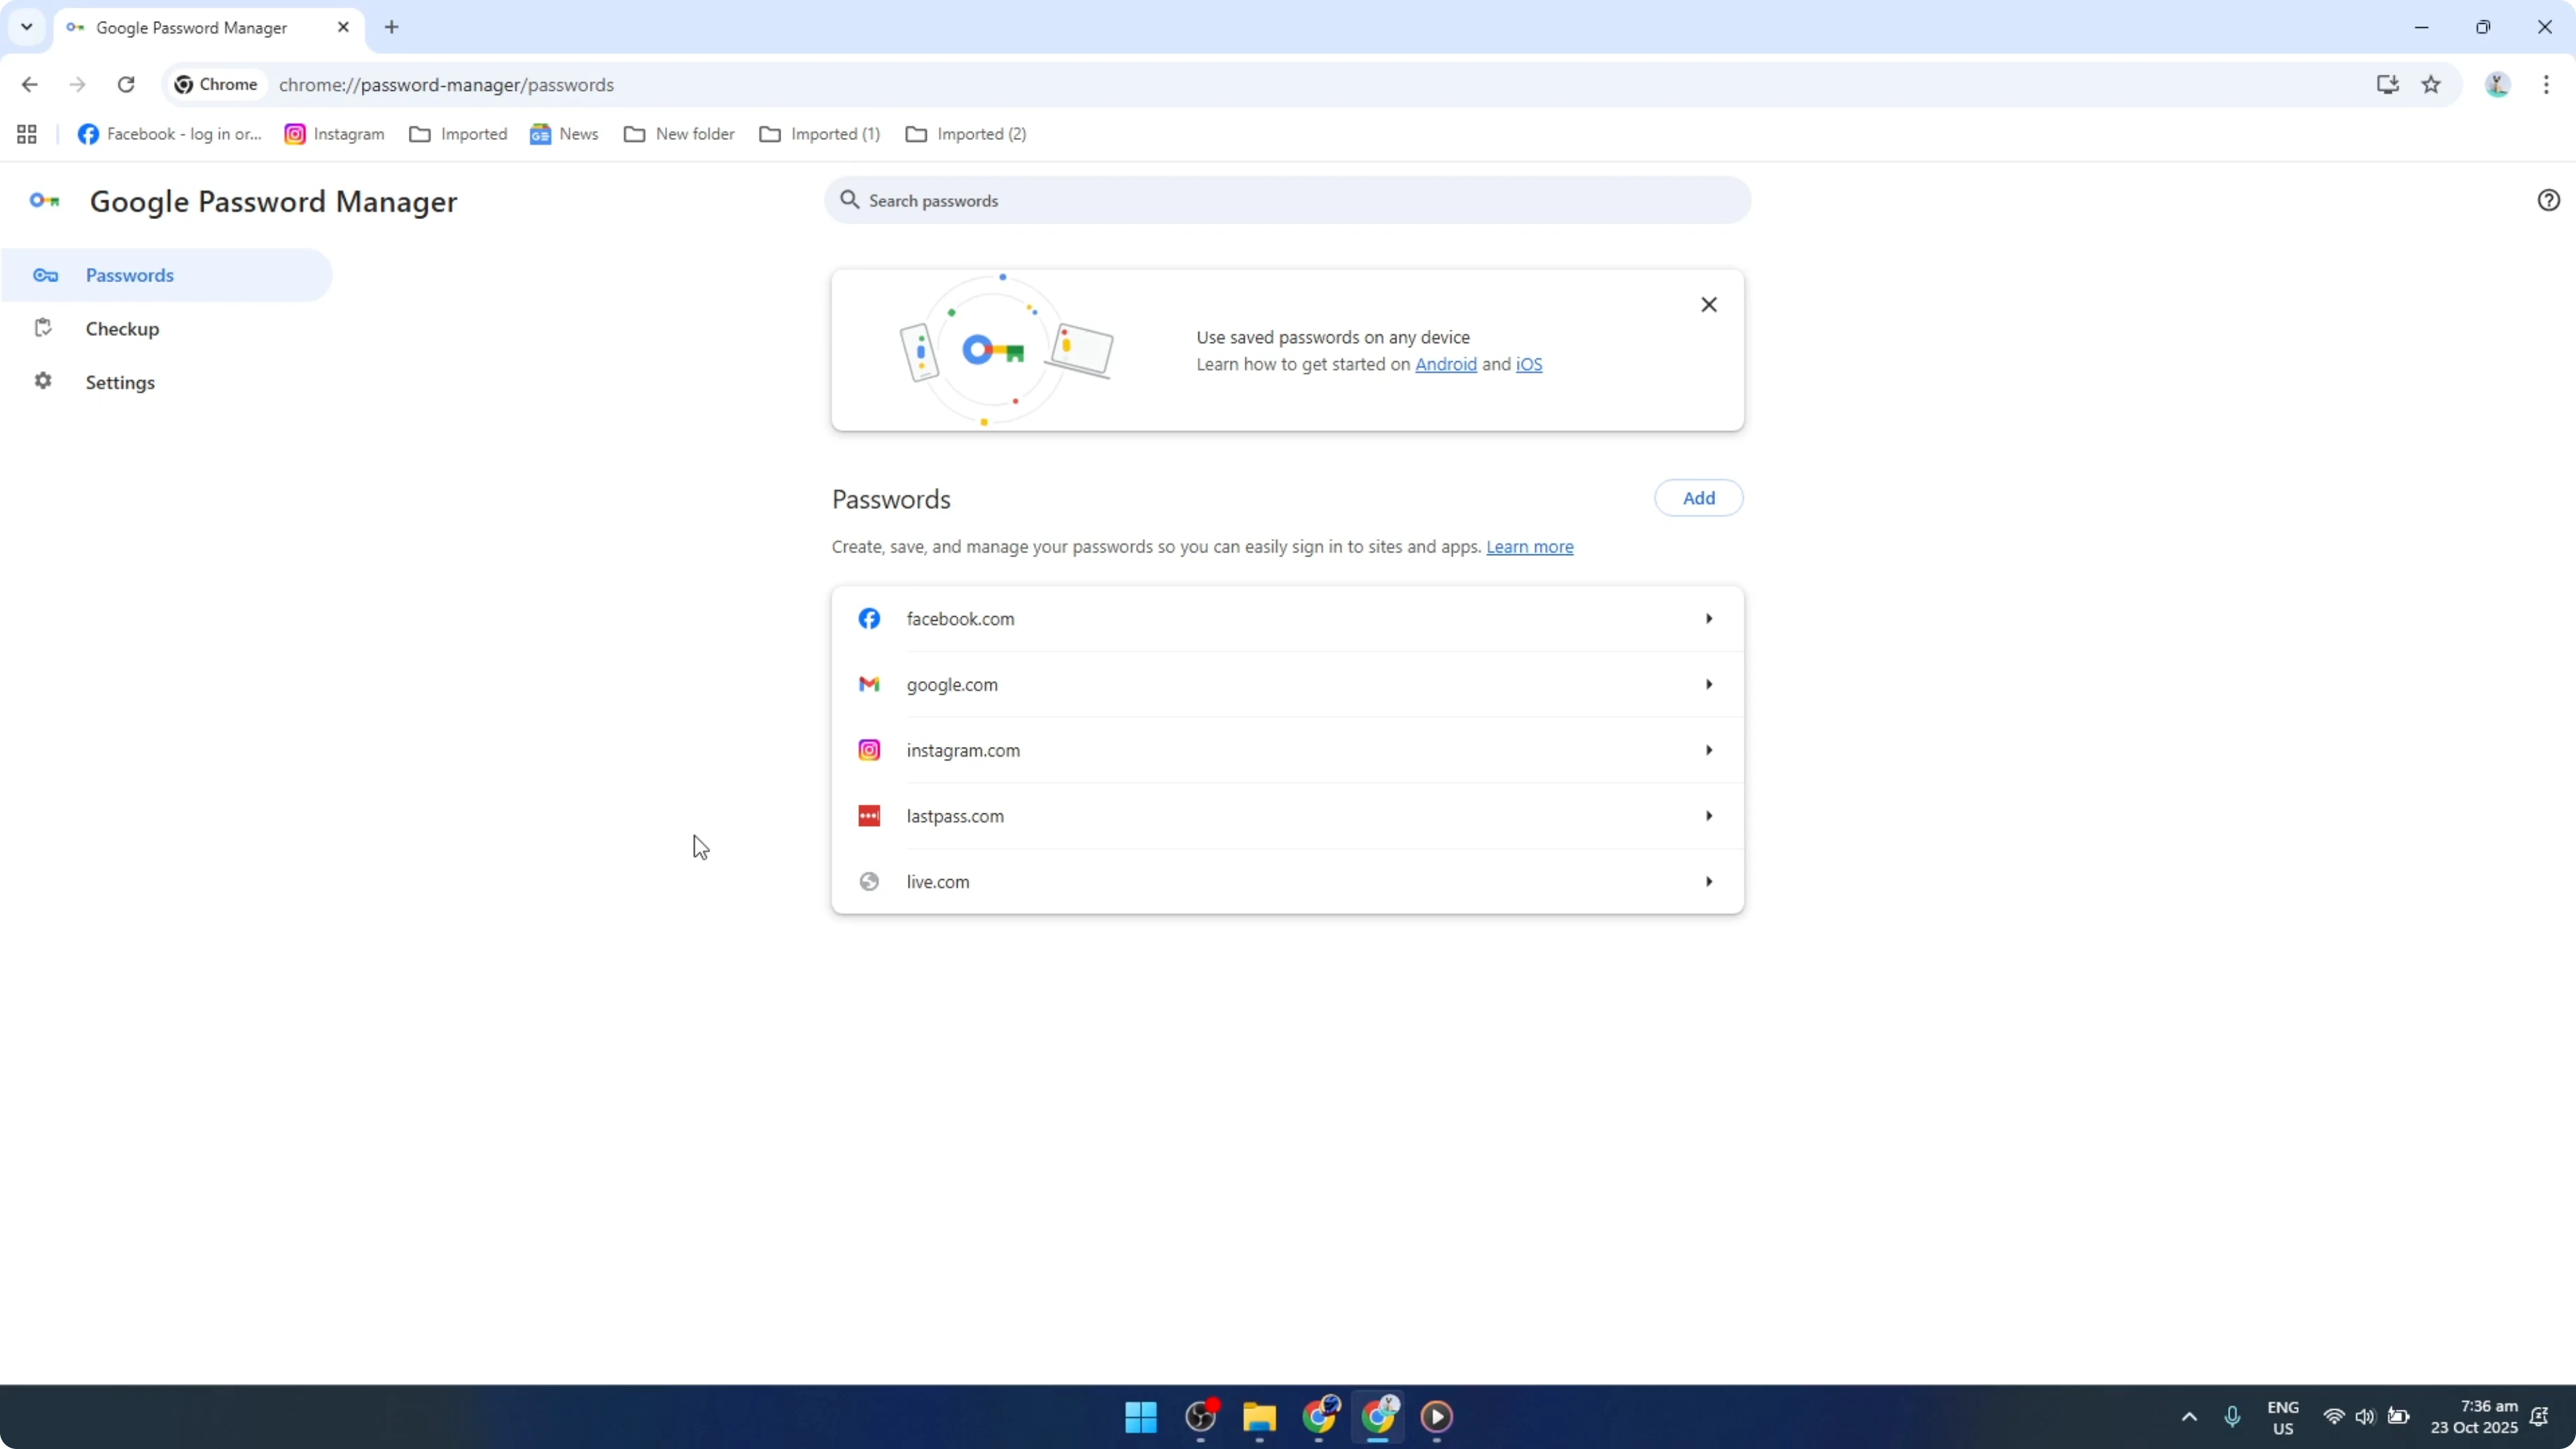Open Chrome's three-dot menu
This screenshot has height=1449, width=2576.
click(x=2546, y=85)
